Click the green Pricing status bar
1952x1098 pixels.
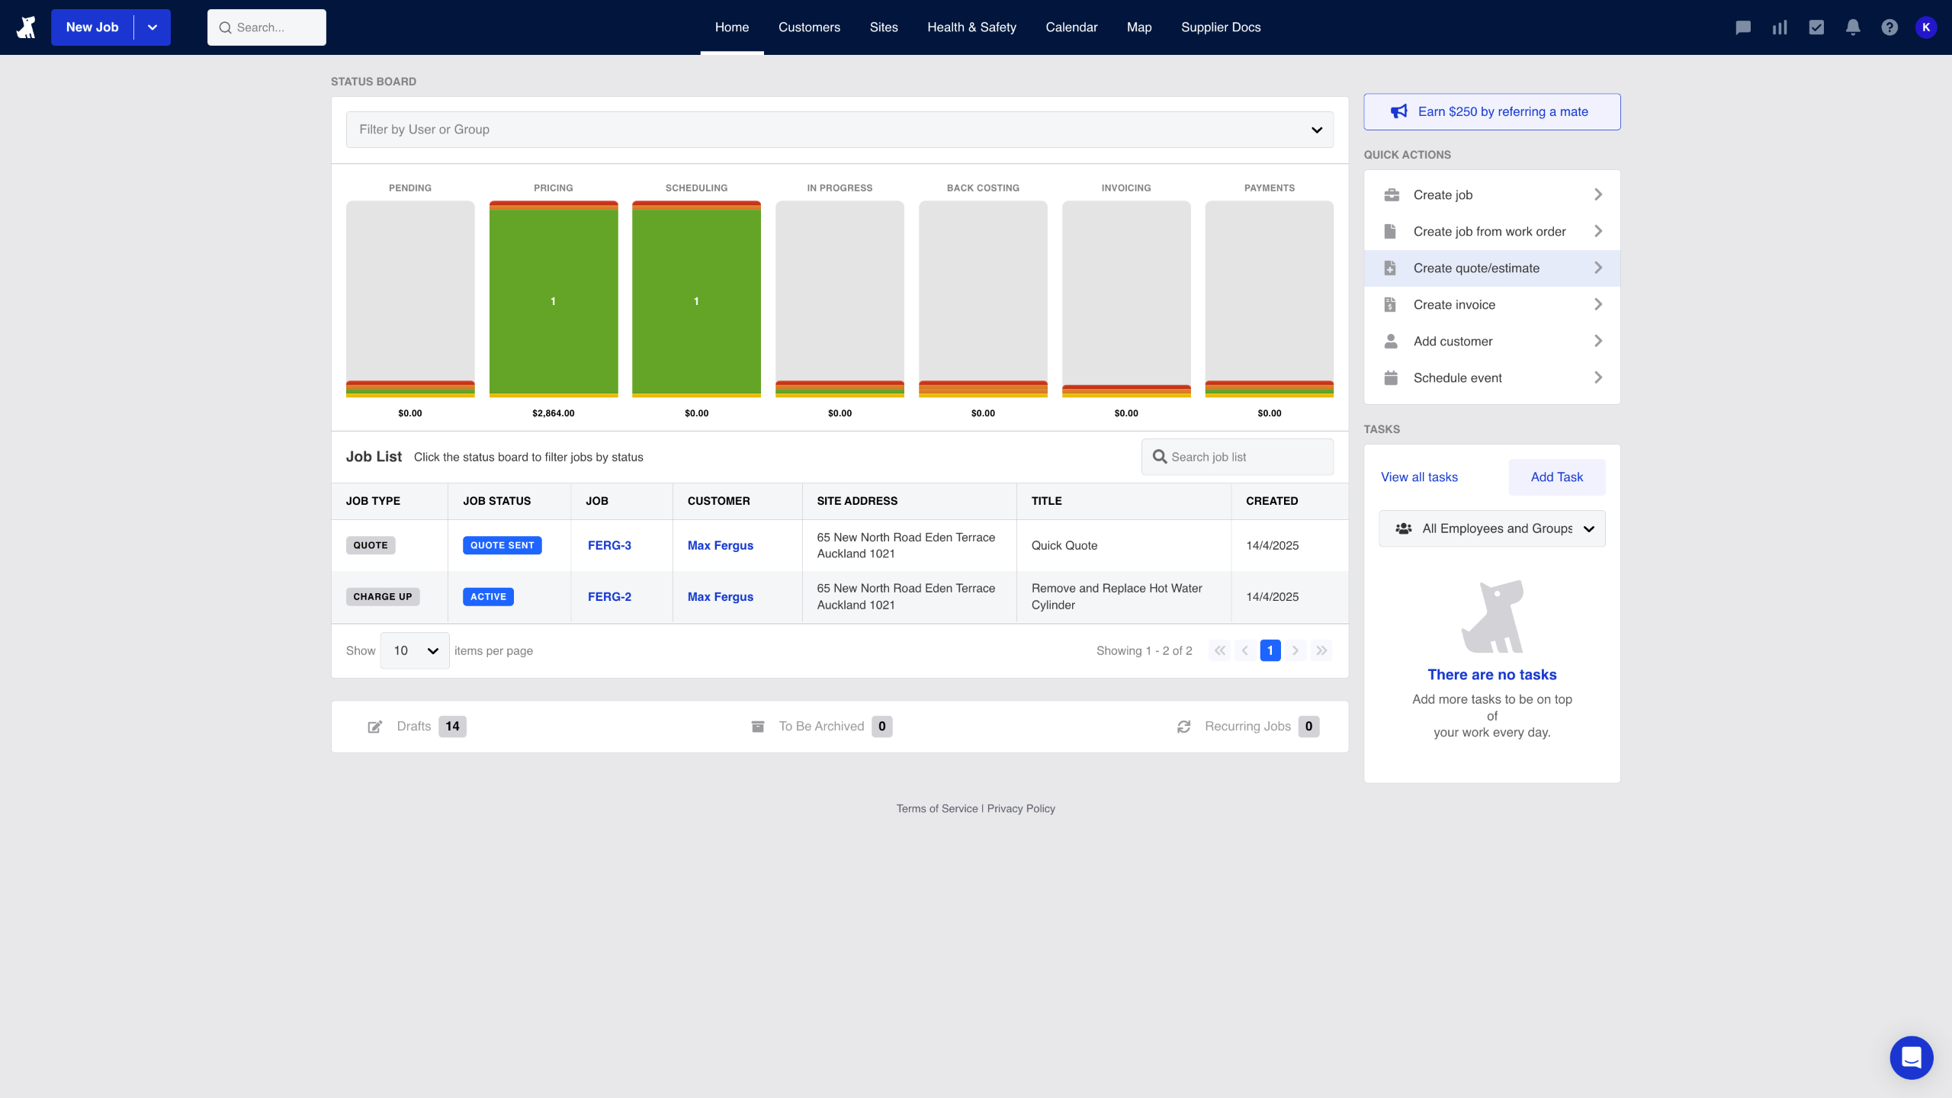coord(553,300)
